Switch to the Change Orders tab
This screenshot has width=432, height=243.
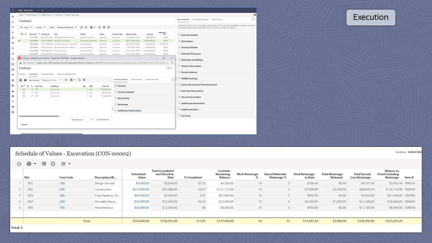[x=48, y=74]
